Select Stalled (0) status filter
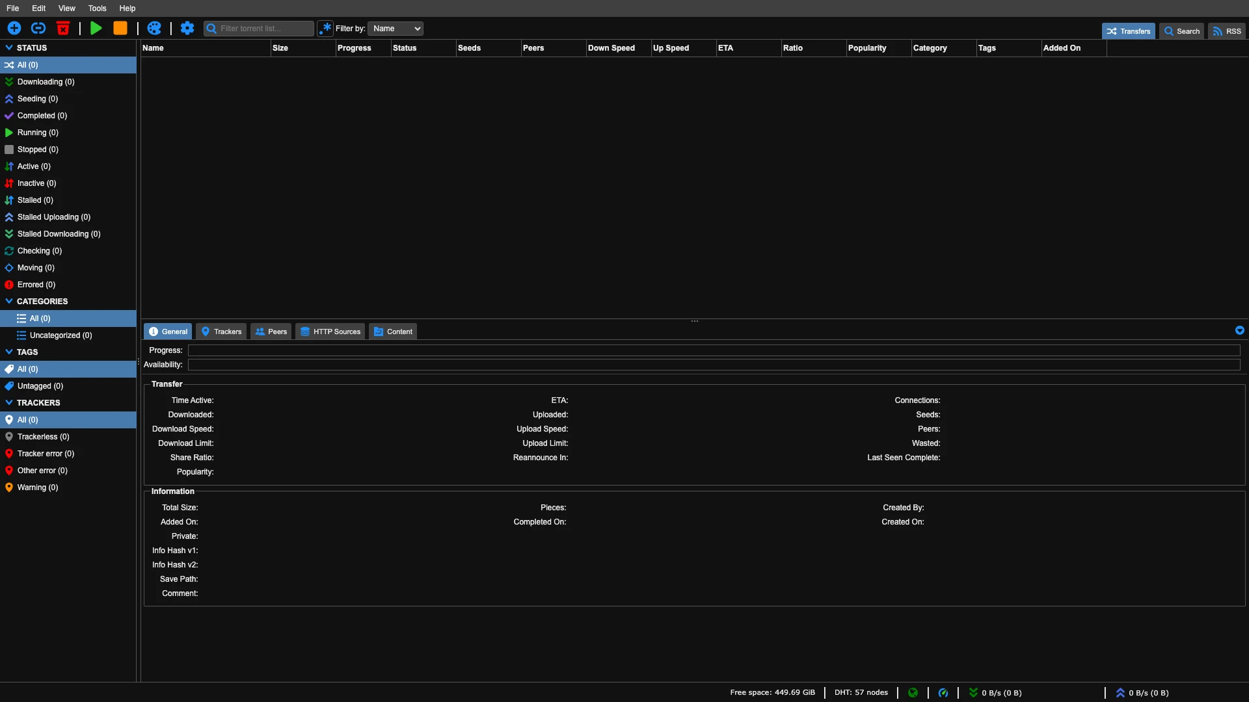This screenshot has width=1249, height=702. coord(68,200)
